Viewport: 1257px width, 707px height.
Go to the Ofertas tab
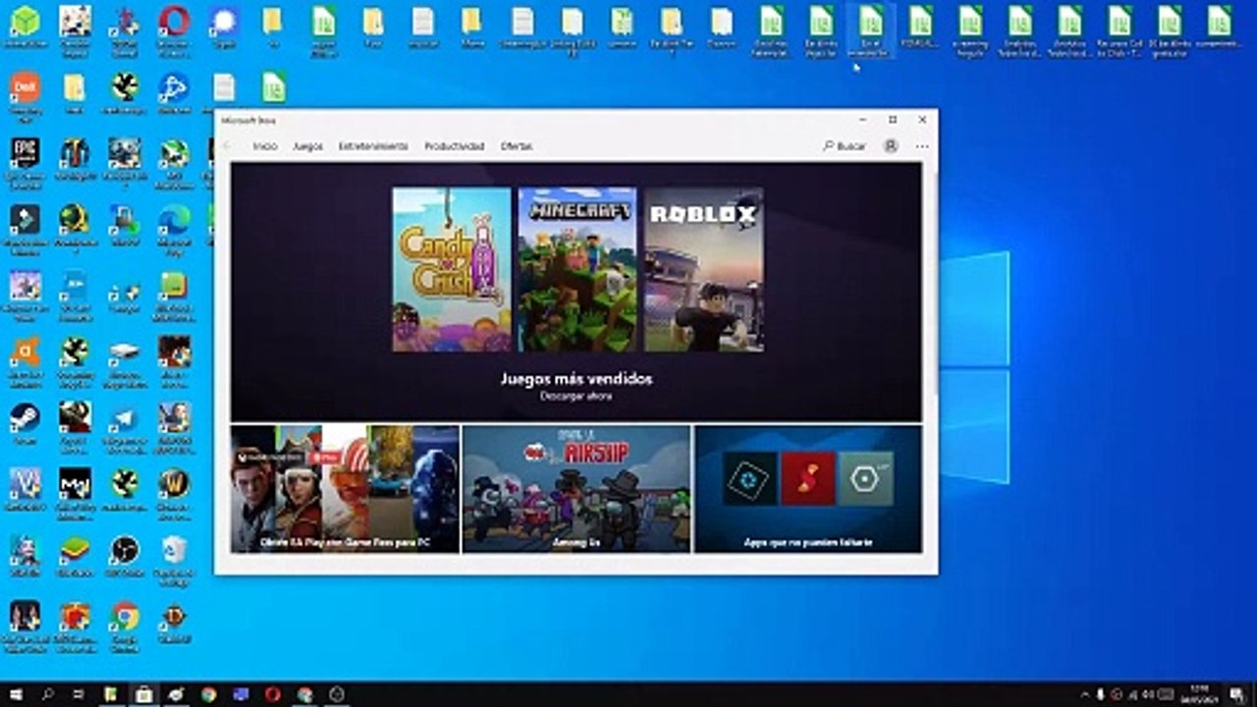pyautogui.click(x=517, y=146)
